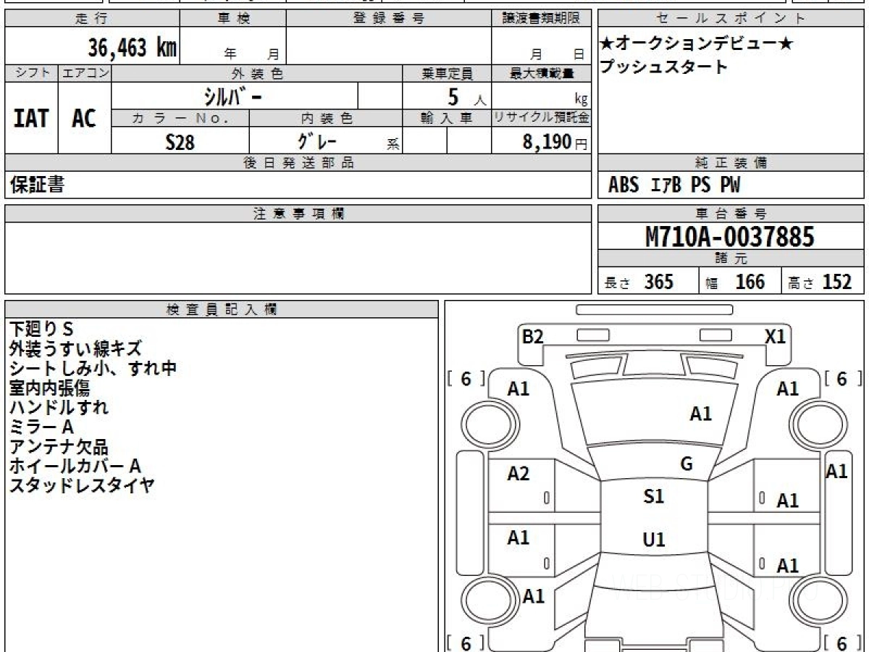Screen dimensions: 869x652
Task: Click the note 室内内張傷
Action: coord(50,388)
